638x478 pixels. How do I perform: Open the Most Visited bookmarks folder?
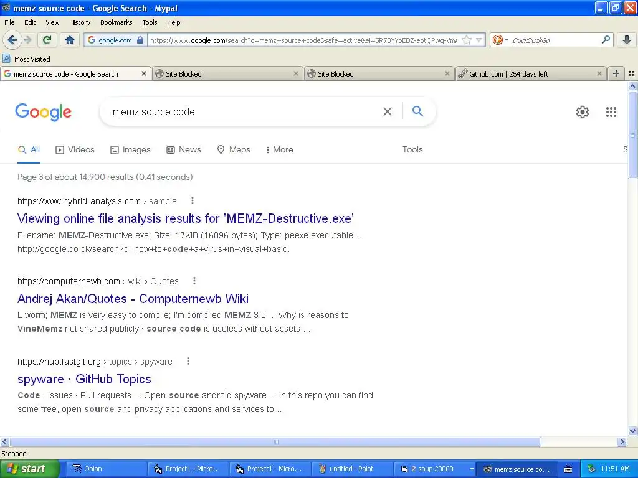[26, 59]
